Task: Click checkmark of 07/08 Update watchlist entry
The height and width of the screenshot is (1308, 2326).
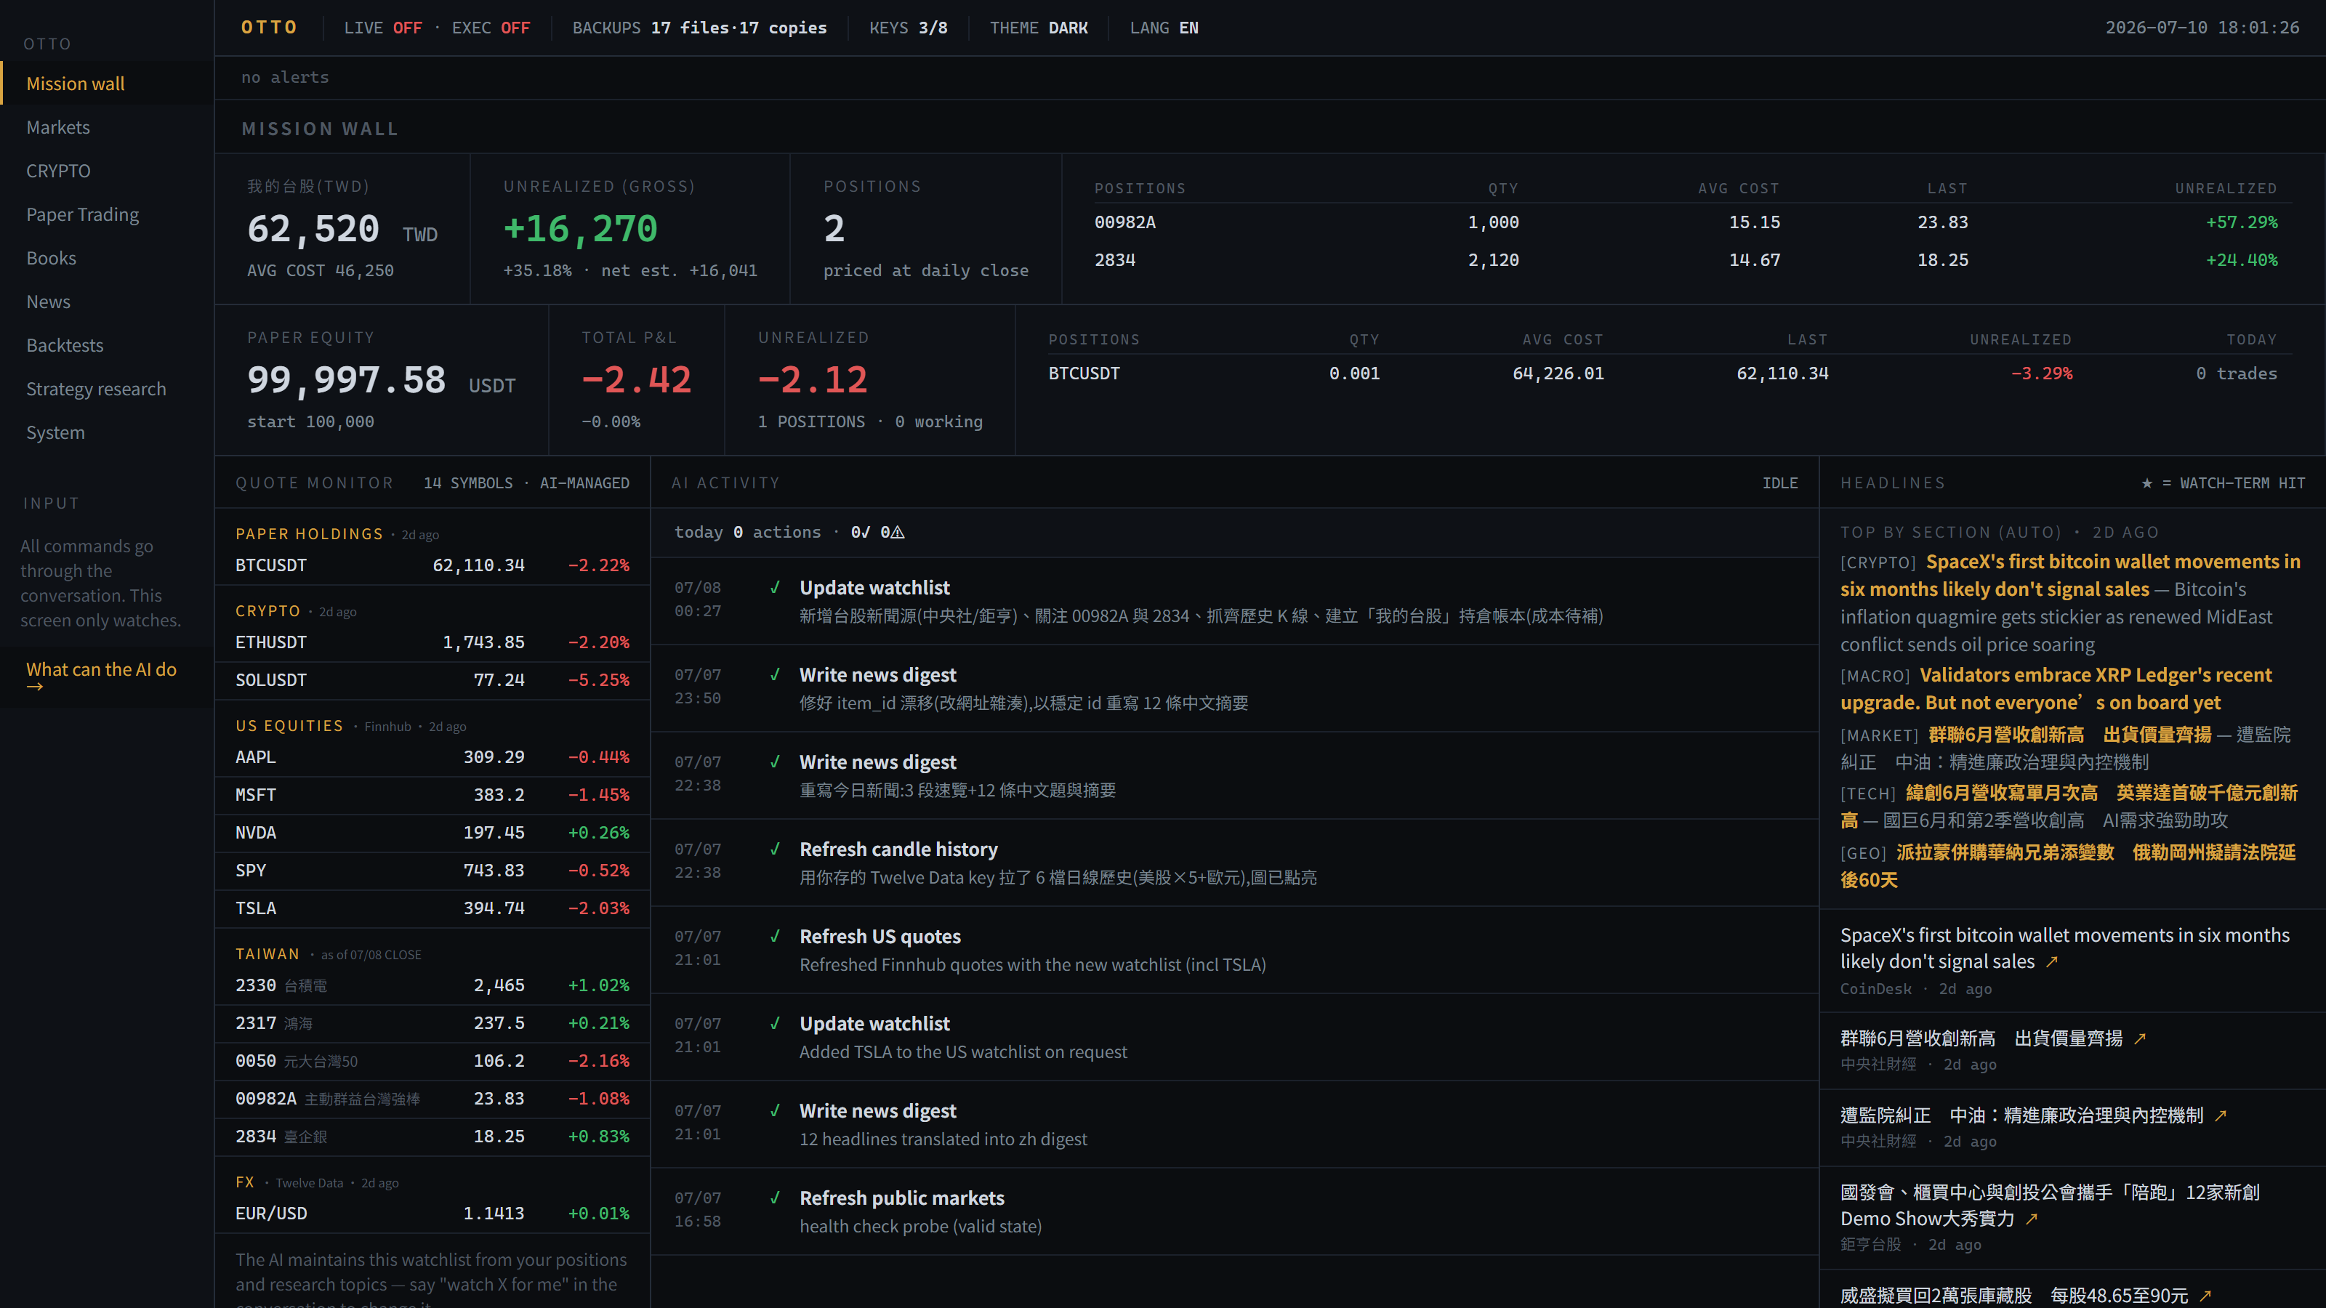Action: pos(775,588)
